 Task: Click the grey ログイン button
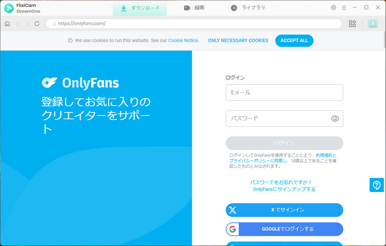[x=284, y=143]
